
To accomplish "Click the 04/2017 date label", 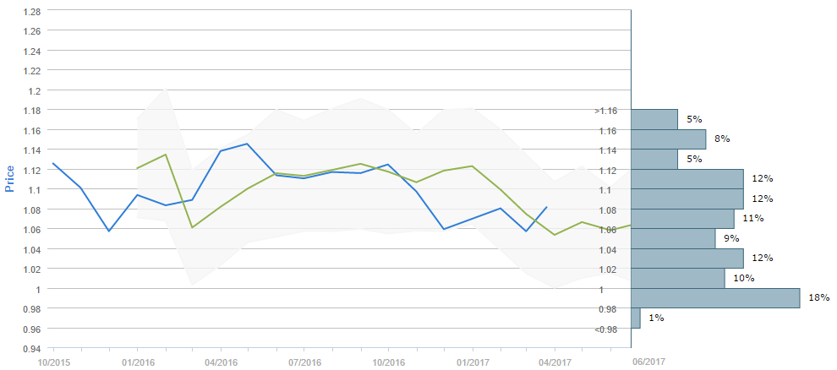I will 555,362.
